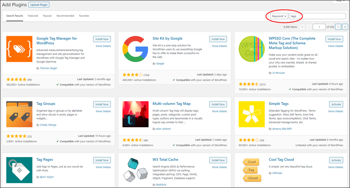This screenshot has height=188, width=350.
Task: Install the Tag Groups plugin
Action: coord(102,104)
